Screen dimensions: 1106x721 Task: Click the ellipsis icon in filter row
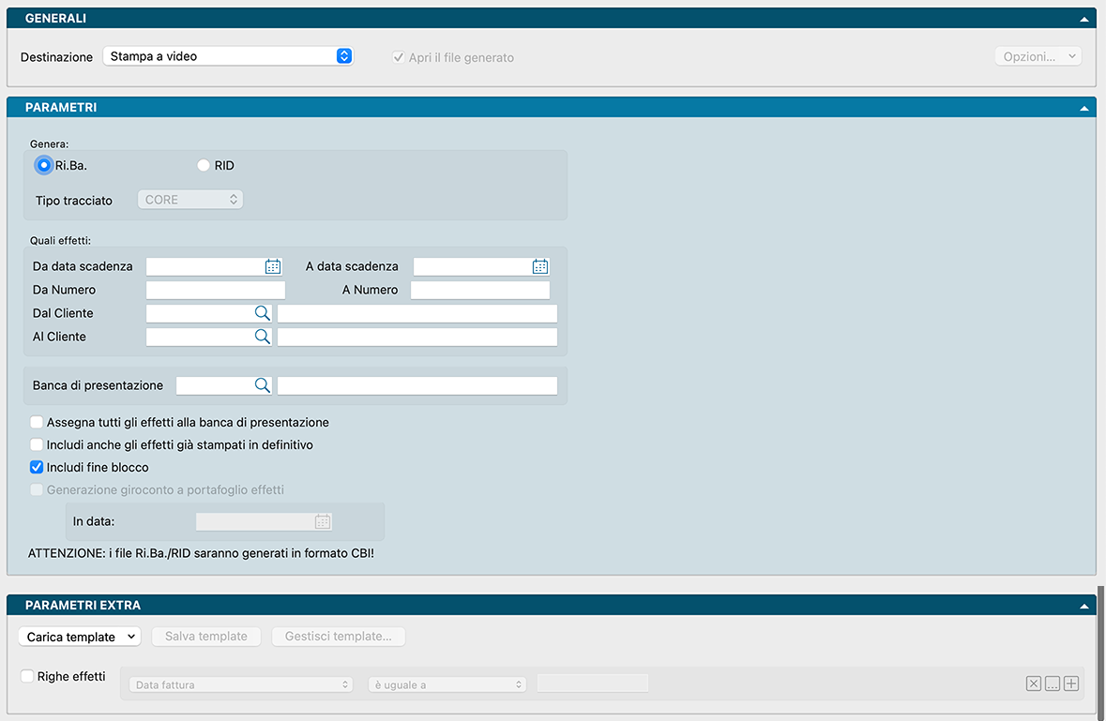click(x=1053, y=684)
